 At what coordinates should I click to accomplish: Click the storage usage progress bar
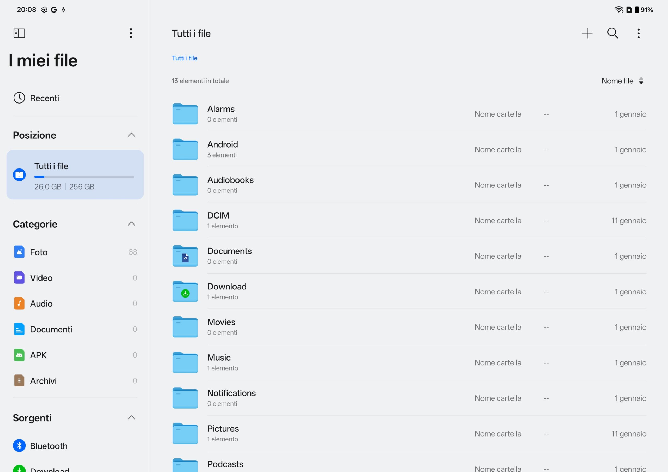point(84,177)
